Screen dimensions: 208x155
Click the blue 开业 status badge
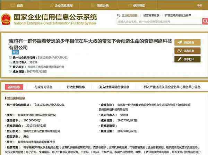click(x=15, y=52)
